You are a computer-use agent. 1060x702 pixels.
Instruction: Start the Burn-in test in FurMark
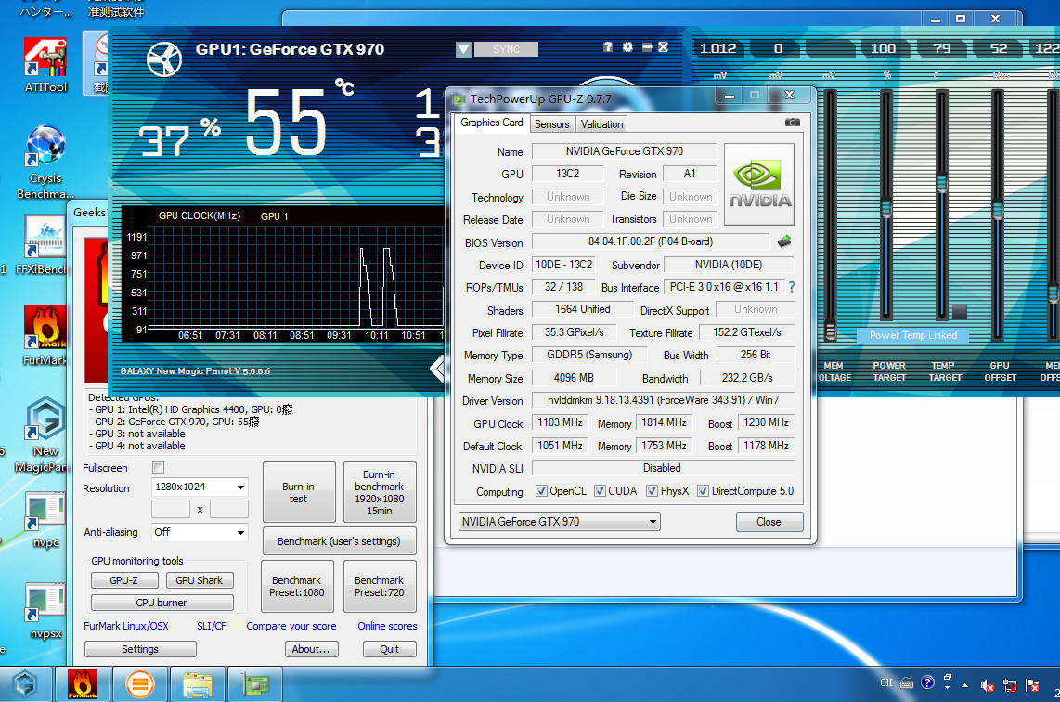click(298, 491)
